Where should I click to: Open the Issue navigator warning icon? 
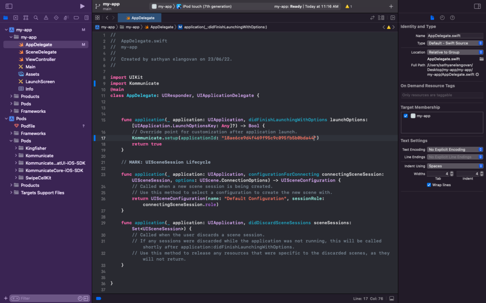(46, 18)
